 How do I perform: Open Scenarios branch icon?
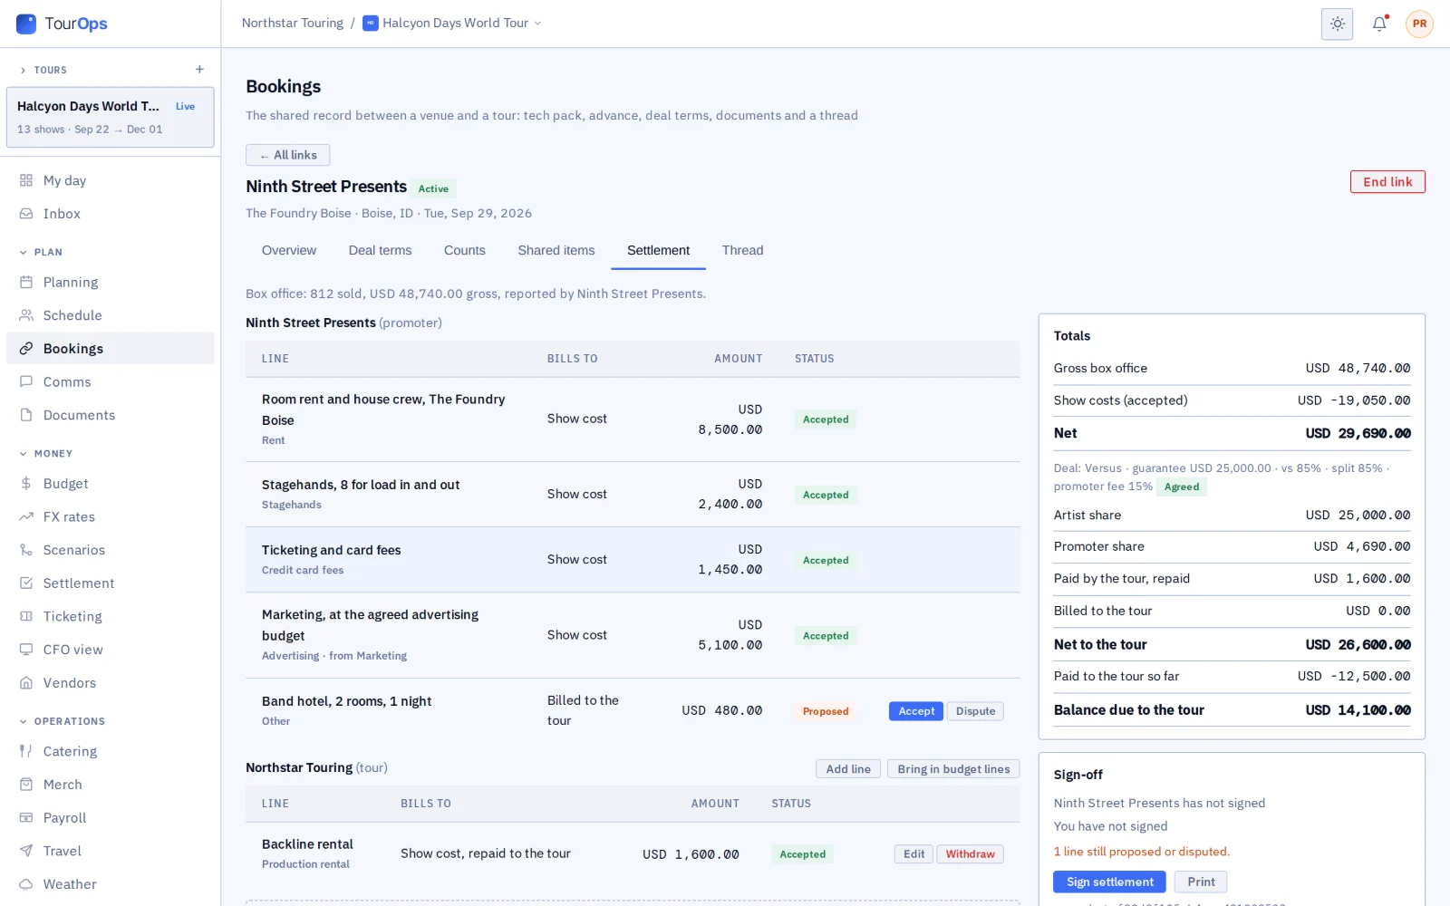(x=26, y=550)
